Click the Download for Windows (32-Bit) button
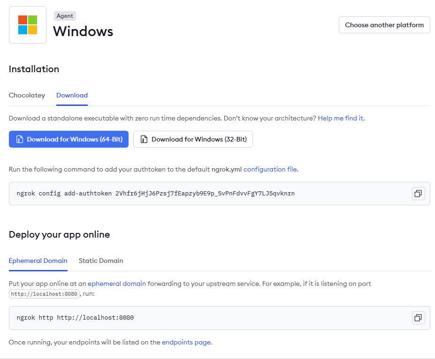The image size is (435, 359). [193, 139]
